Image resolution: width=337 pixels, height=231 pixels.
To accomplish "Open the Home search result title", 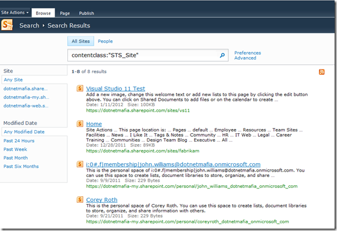I will click(x=94, y=124).
